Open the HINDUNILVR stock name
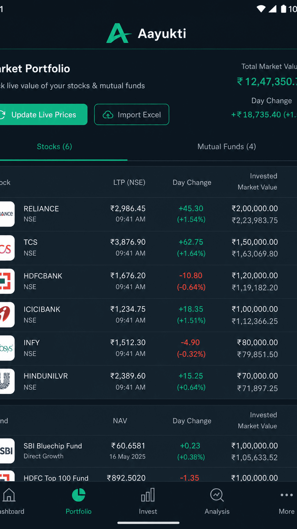Screen dimensions: 297x529 (x=46, y=376)
